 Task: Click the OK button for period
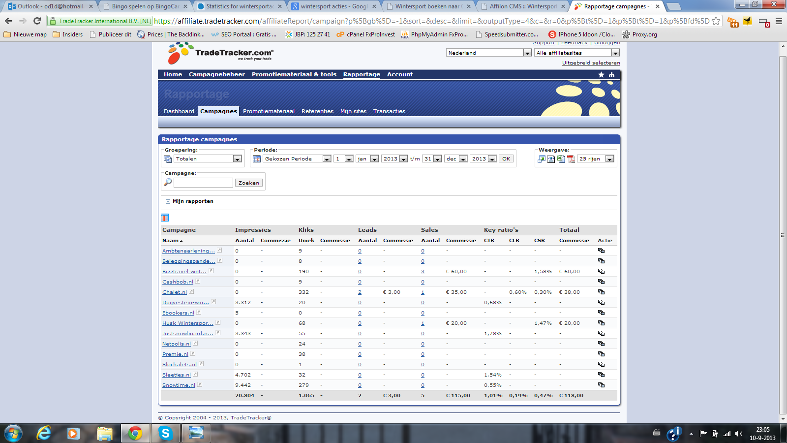coord(506,158)
